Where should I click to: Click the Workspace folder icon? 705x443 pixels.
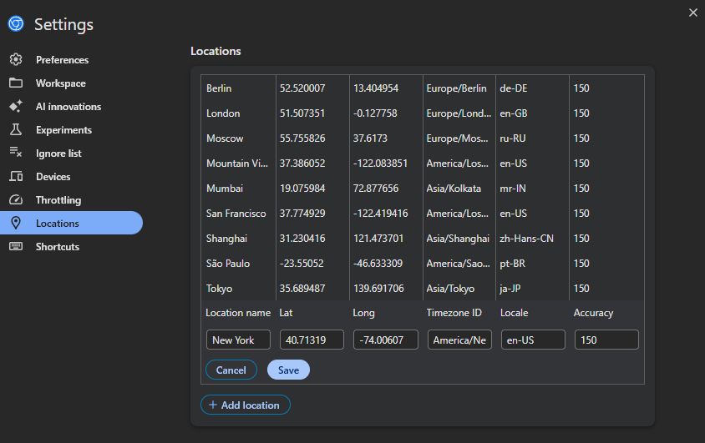16,83
